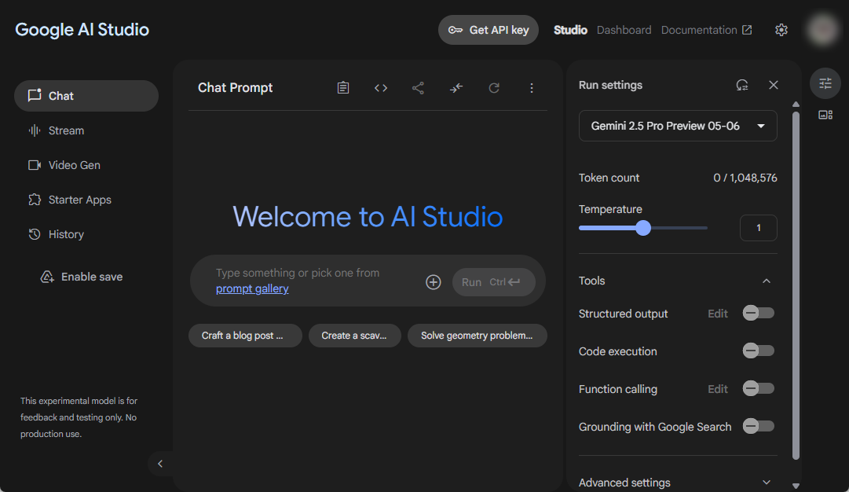This screenshot has width=849, height=492.
Task: Select Stream in the left sidebar
Action: [x=66, y=130]
